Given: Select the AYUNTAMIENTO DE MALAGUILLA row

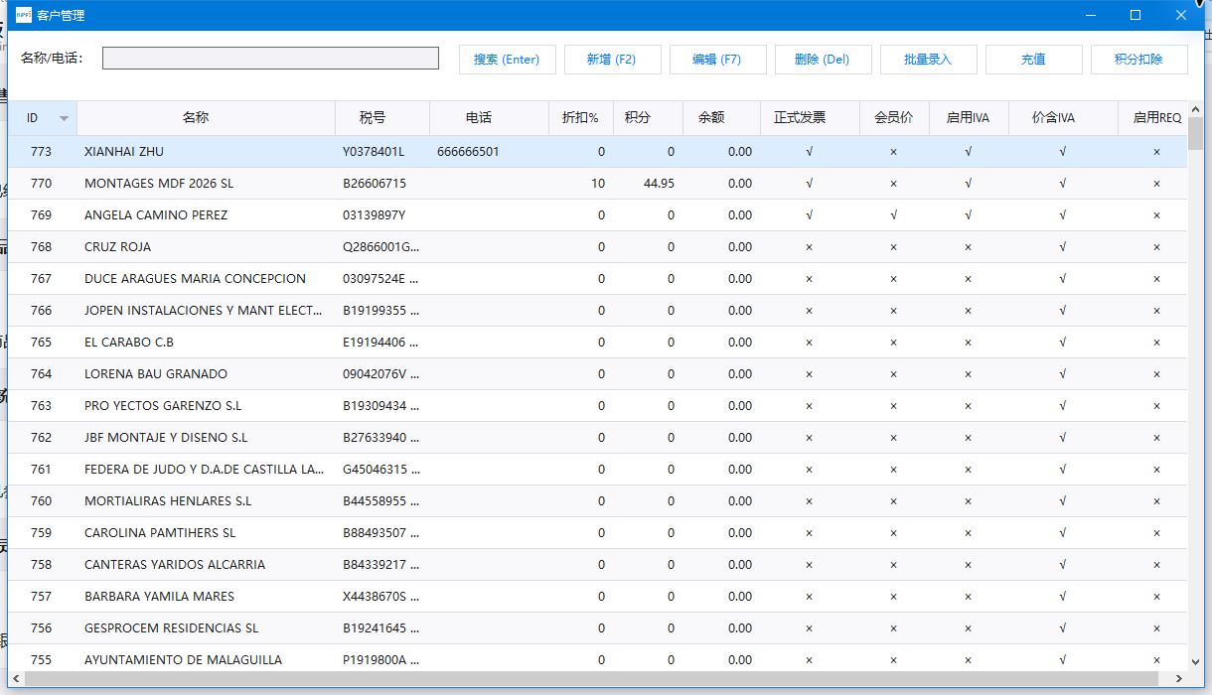Looking at the screenshot, I should point(597,660).
